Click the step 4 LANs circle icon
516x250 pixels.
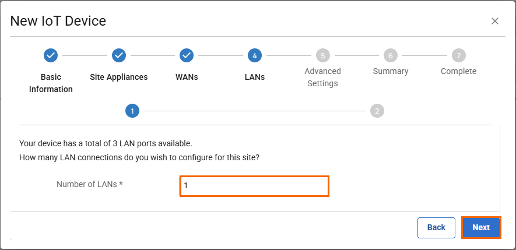tap(254, 55)
